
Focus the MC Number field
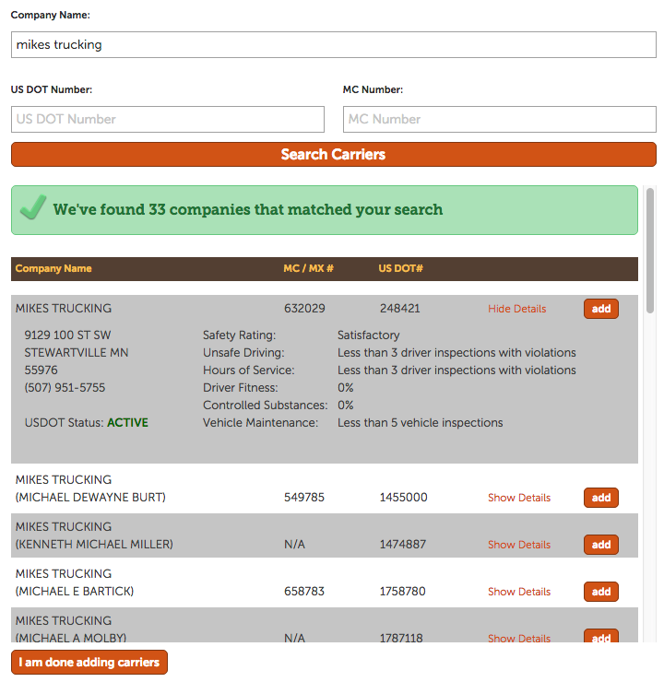(x=500, y=119)
